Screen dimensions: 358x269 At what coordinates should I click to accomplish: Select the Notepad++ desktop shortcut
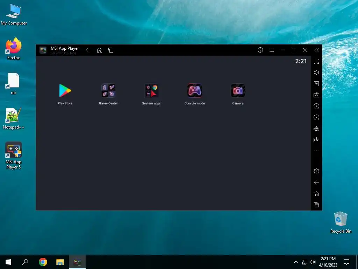14,118
